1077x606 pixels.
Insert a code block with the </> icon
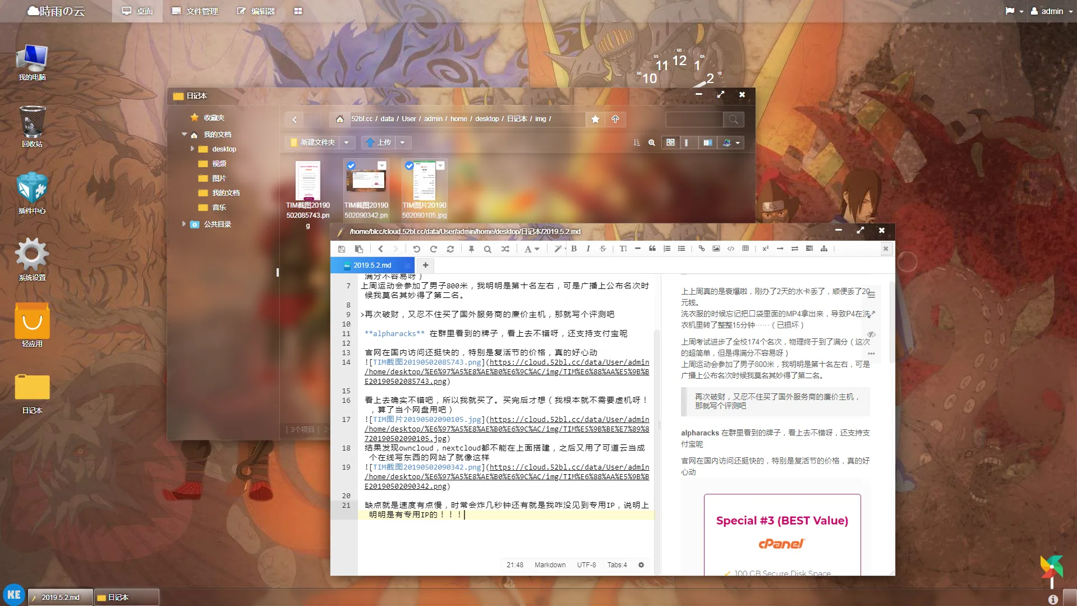[x=731, y=249]
